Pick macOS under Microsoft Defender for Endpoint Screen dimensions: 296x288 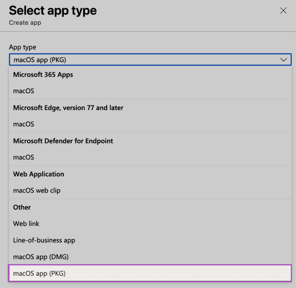click(150, 157)
